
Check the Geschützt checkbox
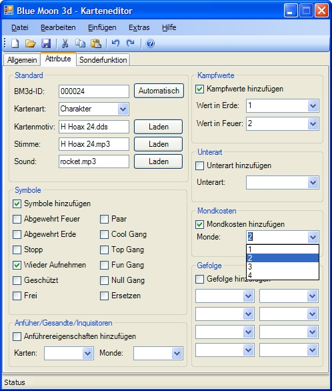(17, 280)
